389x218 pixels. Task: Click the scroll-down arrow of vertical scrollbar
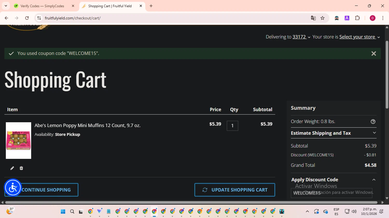[387, 198]
